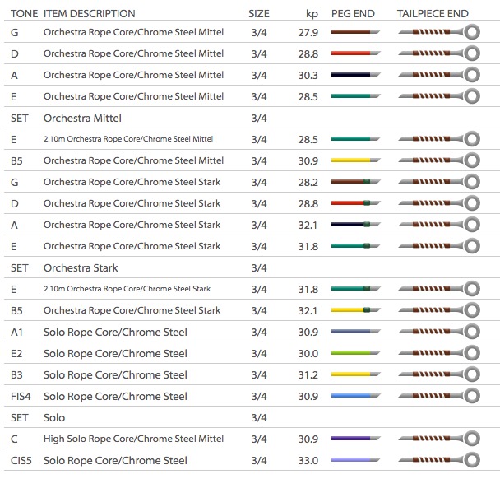Click the 27.9 kp value
Image resolution: width=500 pixels, height=479 pixels.
tap(308, 33)
